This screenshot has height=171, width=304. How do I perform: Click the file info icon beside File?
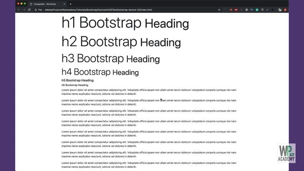36,9
